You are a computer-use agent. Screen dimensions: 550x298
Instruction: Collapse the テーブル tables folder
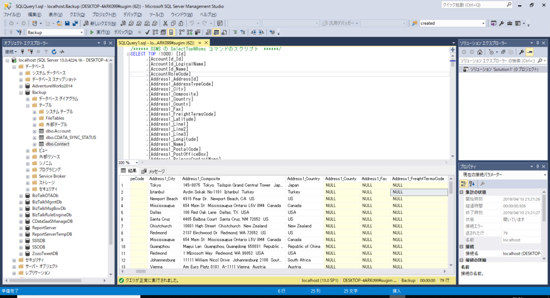(27, 105)
